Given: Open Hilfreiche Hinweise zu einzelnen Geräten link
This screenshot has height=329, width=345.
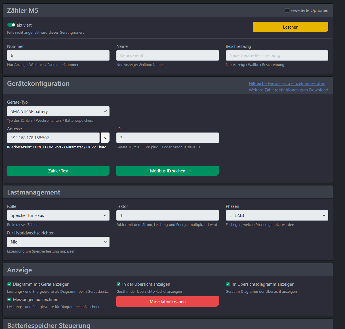Looking at the screenshot, I should [x=287, y=84].
